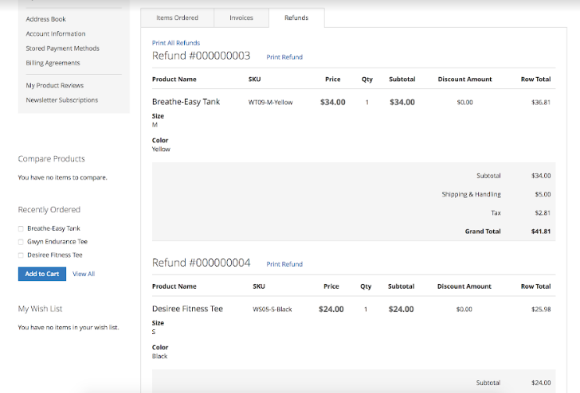Viewport: 580px width, 393px height.
Task: Check the Breathe-Easy Tank recently ordered checkbox
Action: click(x=21, y=228)
